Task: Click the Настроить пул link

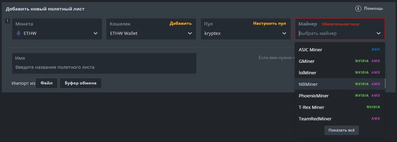Action: 270,23
